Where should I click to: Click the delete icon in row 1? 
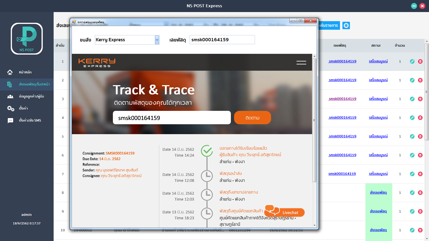420,62
